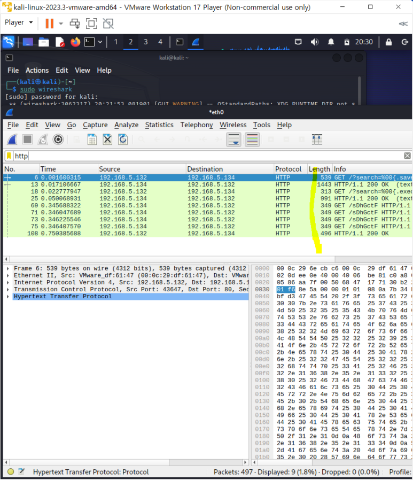The image size is (413, 480).
Task: Toggle auto-scroll to last packet
Action: click(x=233, y=140)
